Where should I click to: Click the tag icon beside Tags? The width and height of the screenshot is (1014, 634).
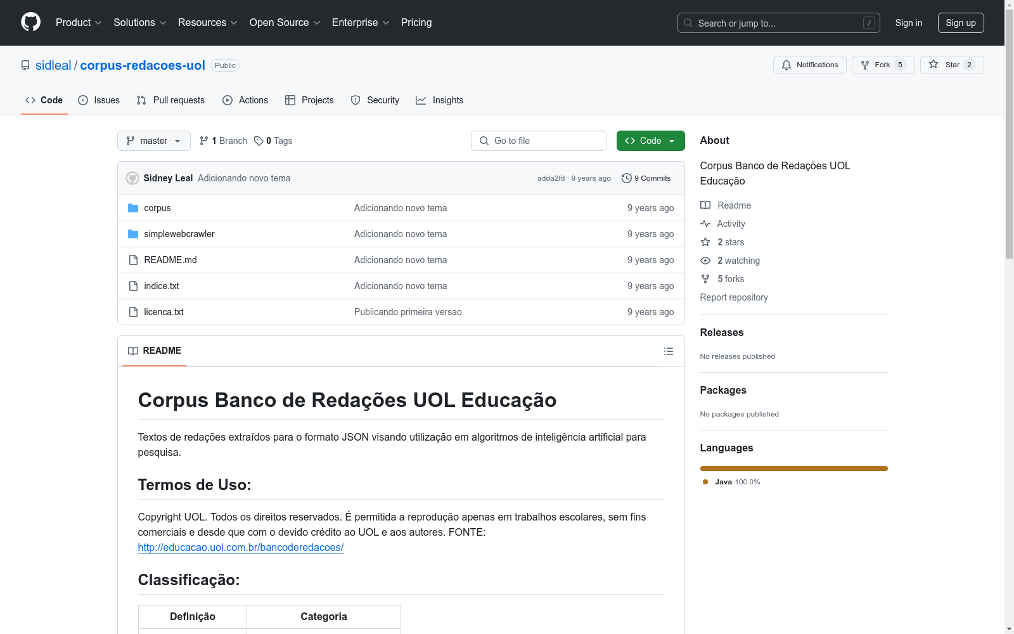coord(259,141)
